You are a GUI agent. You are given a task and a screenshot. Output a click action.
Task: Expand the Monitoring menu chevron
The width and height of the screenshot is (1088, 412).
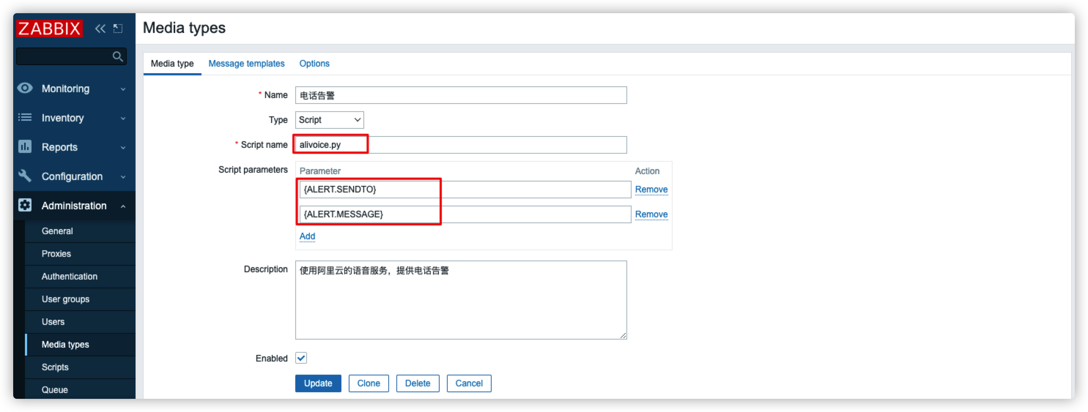pos(123,89)
